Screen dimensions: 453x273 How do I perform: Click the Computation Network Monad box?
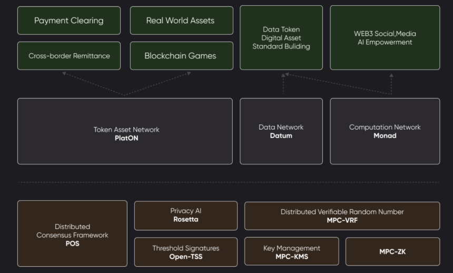click(x=385, y=131)
